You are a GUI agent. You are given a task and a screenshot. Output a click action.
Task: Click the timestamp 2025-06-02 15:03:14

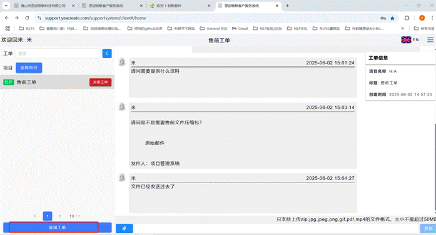(x=330, y=107)
